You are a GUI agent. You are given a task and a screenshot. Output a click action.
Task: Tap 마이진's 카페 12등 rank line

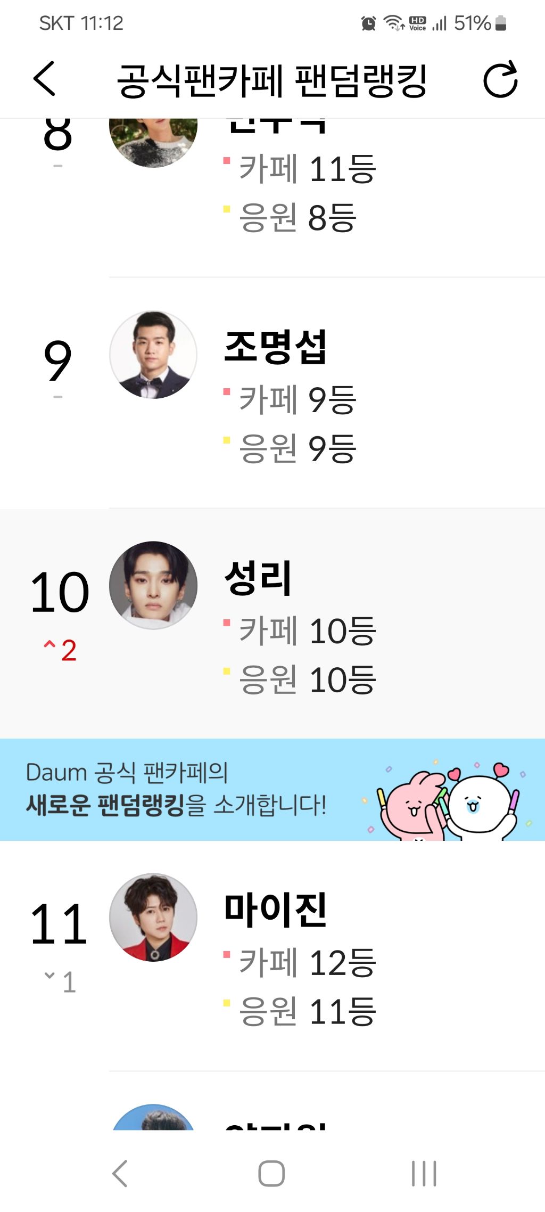pyautogui.click(x=307, y=963)
